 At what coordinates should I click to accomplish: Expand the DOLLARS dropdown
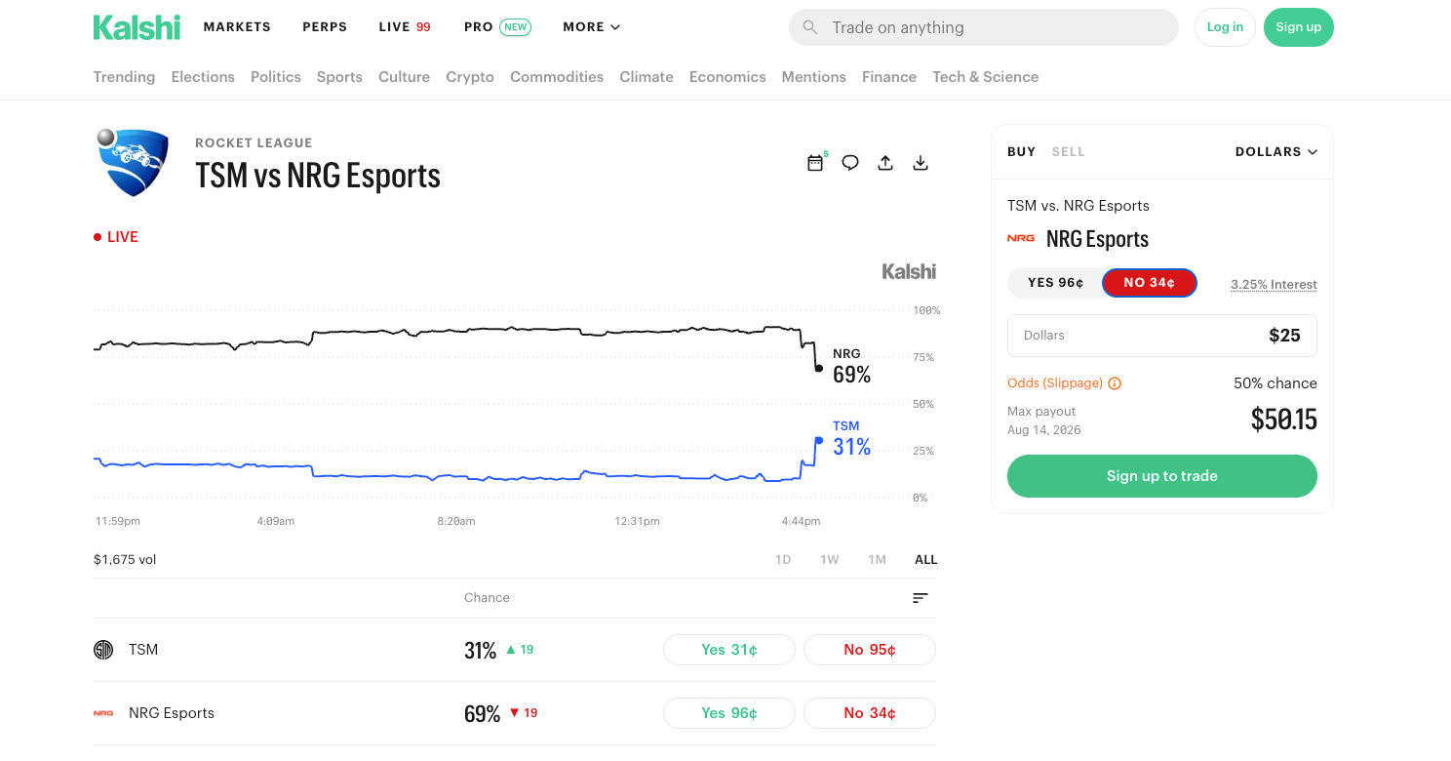(1275, 152)
